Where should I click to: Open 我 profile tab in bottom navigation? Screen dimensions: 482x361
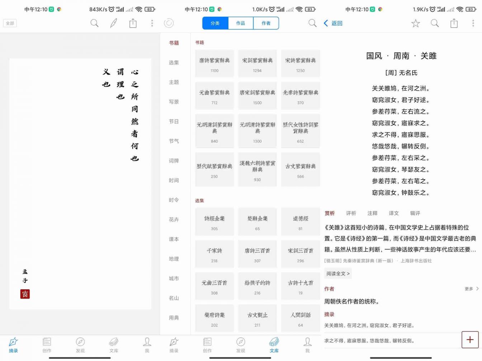point(147,345)
